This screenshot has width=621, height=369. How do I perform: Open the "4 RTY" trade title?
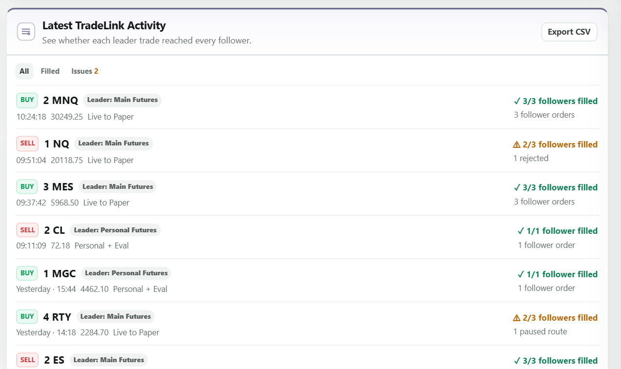pos(57,317)
